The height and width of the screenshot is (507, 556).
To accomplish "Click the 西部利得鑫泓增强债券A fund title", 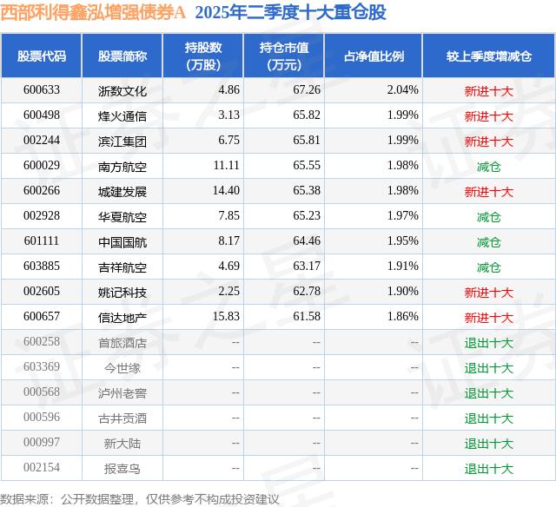I will click(x=93, y=13).
